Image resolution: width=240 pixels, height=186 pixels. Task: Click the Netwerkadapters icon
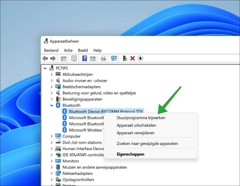click(x=58, y=173)
